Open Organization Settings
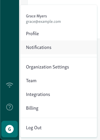 (59, 67)
